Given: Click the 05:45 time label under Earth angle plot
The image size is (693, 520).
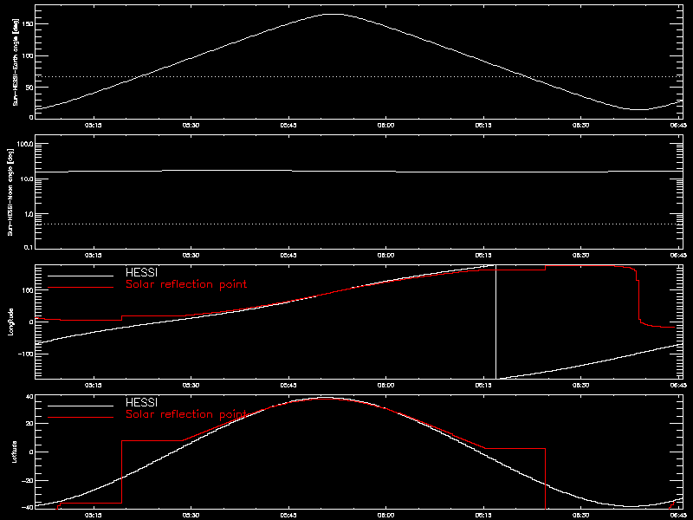Looking at the screenshot, I should [288, 126].
